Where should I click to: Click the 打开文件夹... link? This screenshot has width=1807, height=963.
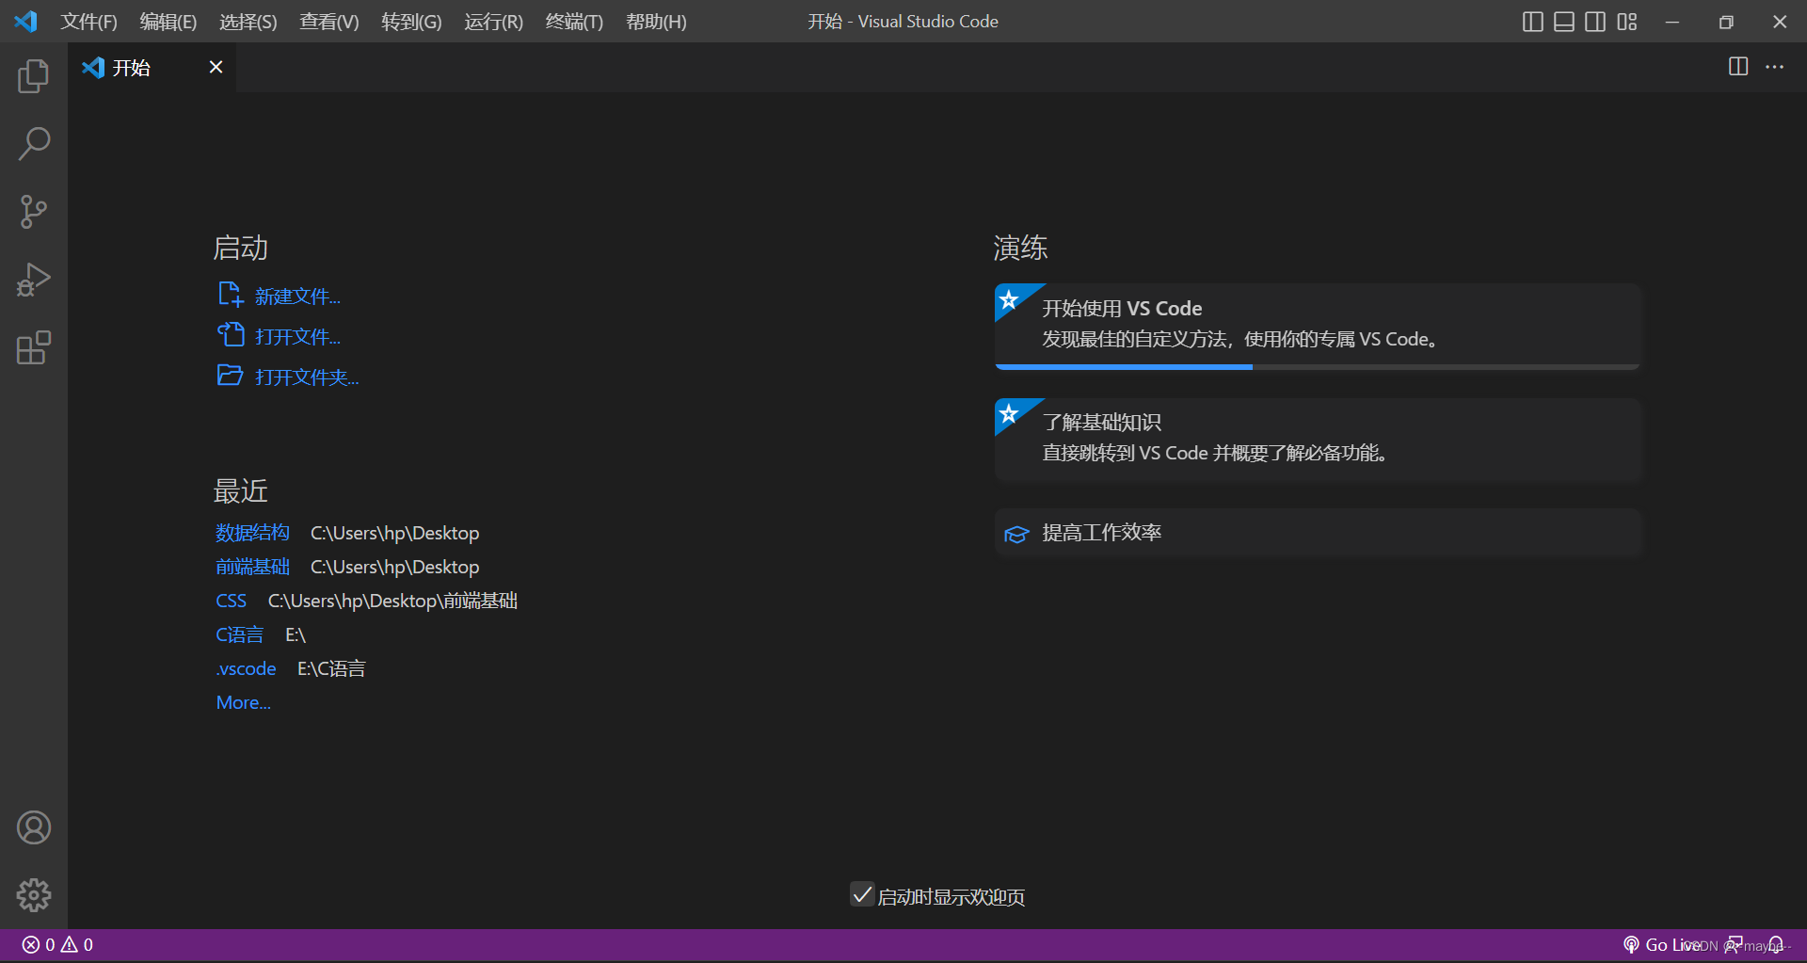pyautogui.click(x=307, y=377)
